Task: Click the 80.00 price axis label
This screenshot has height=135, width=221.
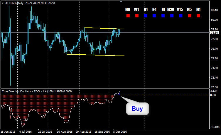Action: click(x=214, y=20)
